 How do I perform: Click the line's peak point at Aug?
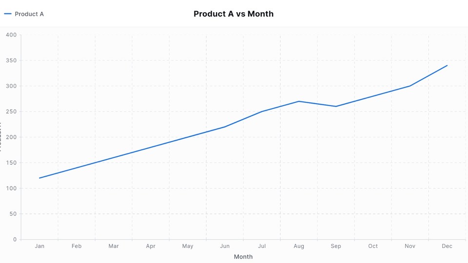(299, 101)
